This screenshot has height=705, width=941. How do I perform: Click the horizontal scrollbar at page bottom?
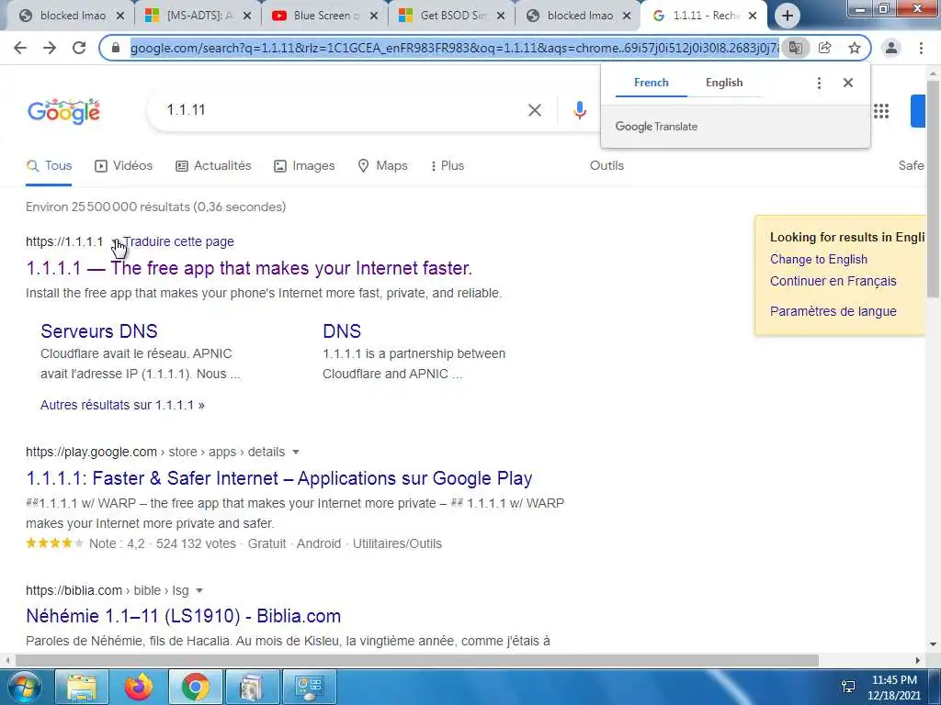pos(417,660)
